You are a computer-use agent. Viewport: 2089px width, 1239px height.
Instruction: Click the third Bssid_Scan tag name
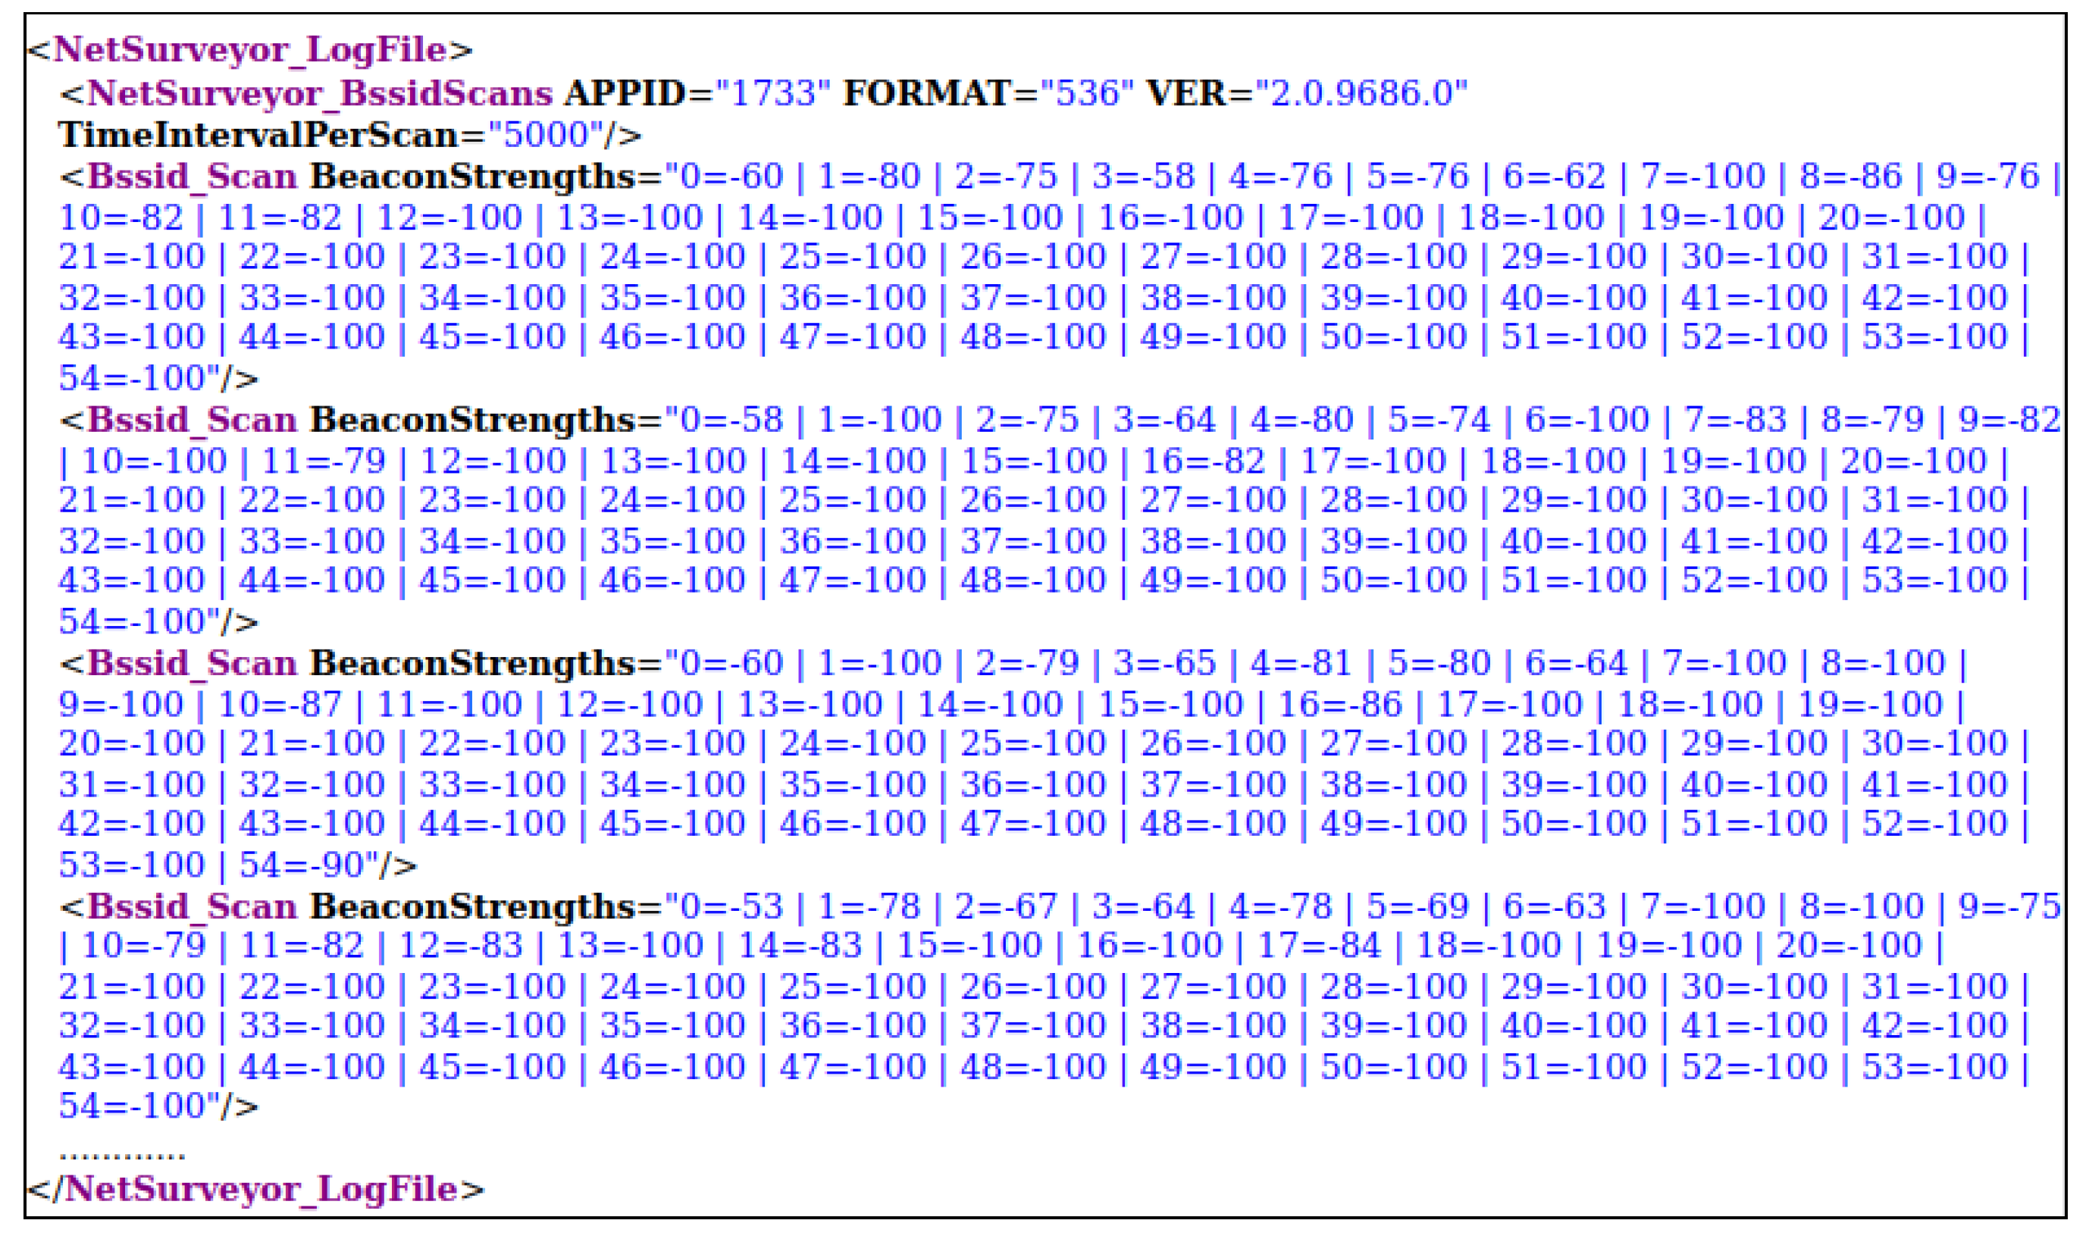192,664
